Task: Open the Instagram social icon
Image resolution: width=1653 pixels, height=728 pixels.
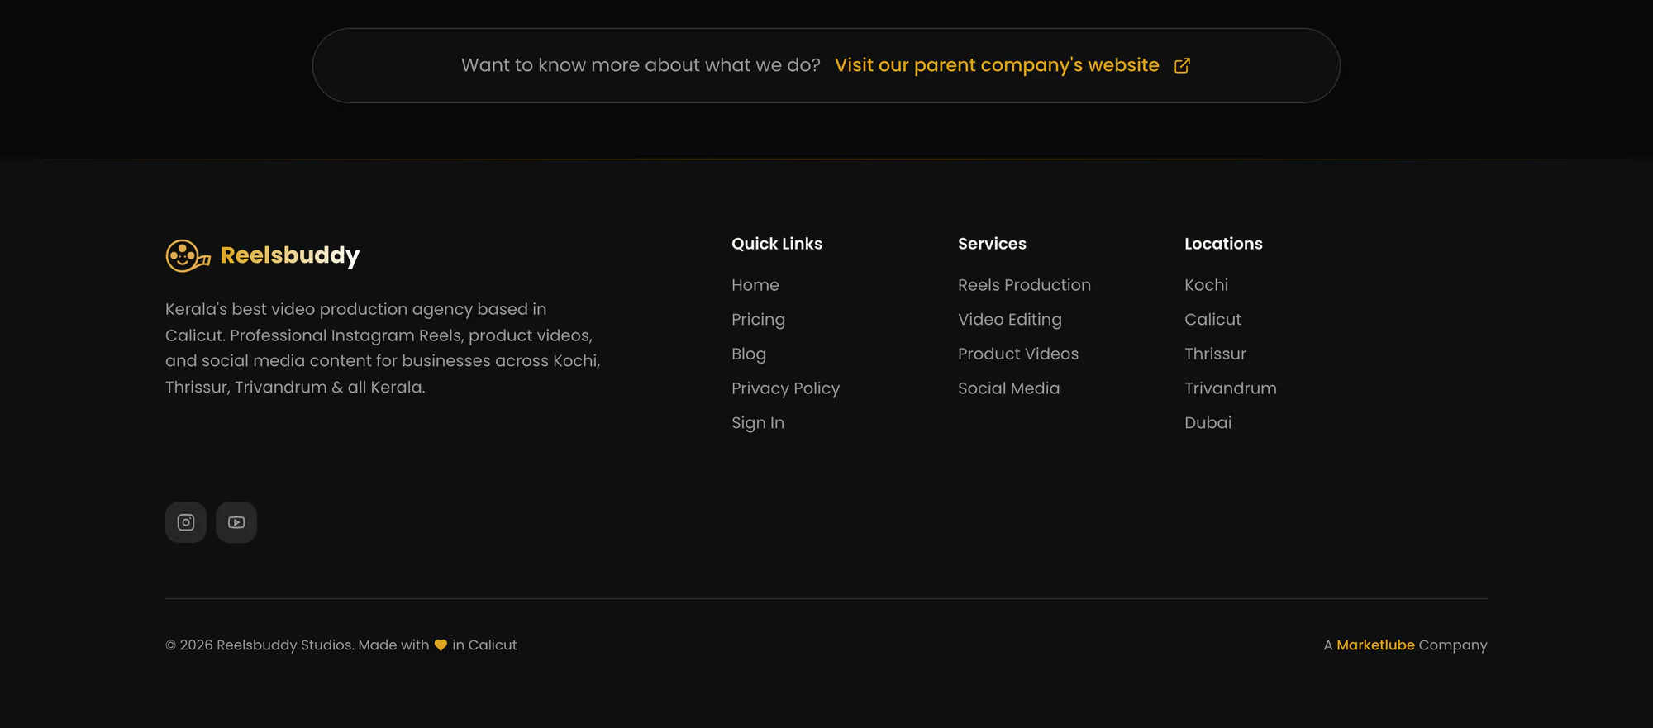Action: pyautogui.click(x=186, y=522)
